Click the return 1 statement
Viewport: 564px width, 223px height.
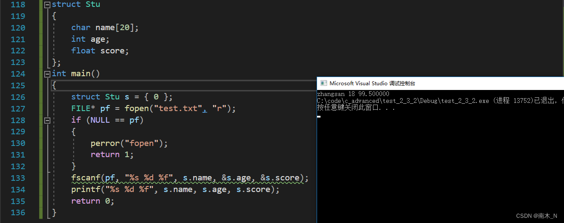click(x=112, y=155)
